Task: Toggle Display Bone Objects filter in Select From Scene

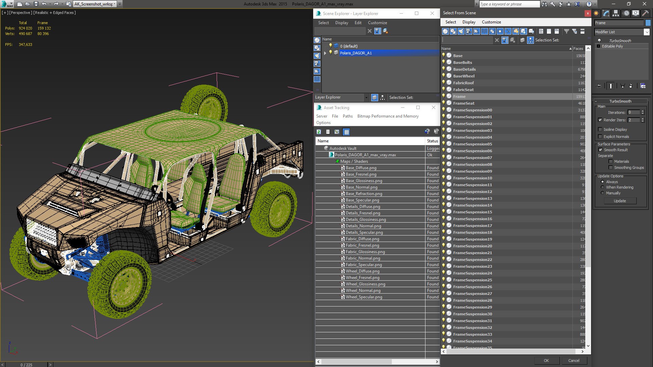Action: click(508, 31)
